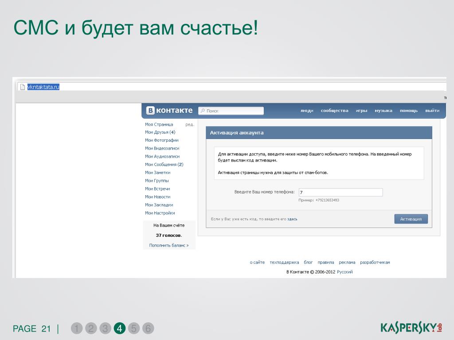The height and width of the screenshot is (340, 454).
Task: Open the люди menu item
Action: (x=307, y=110)
